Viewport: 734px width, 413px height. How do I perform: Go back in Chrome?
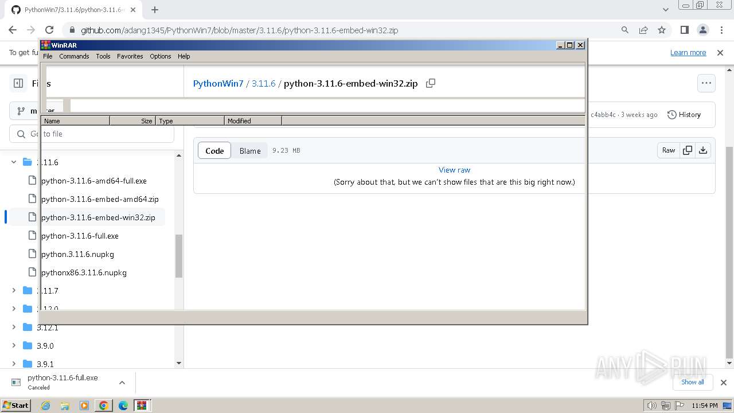coord(13,30)
